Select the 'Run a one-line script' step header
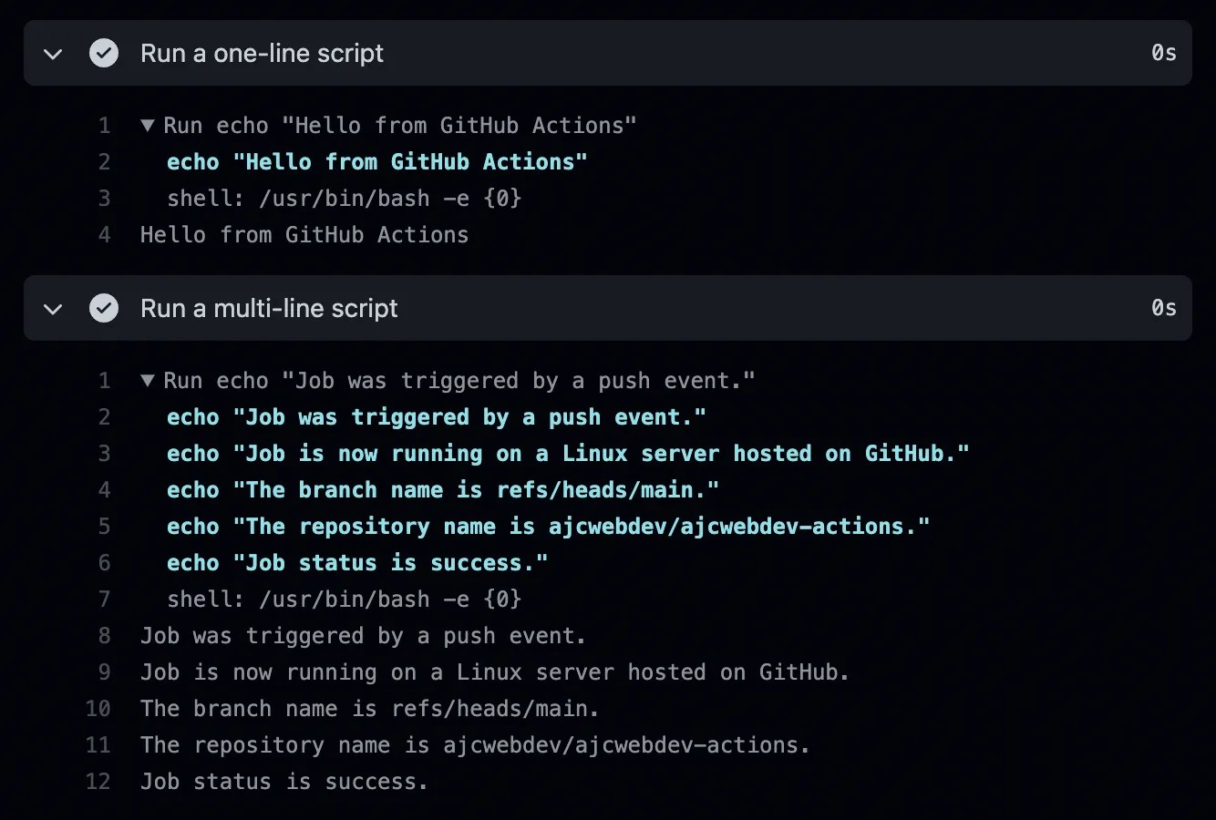 (x=262, y=53)
